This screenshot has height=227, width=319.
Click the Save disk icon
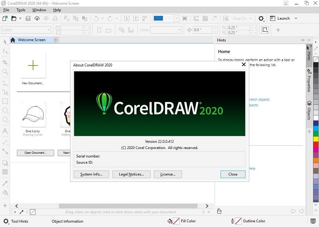pos(28,19)
